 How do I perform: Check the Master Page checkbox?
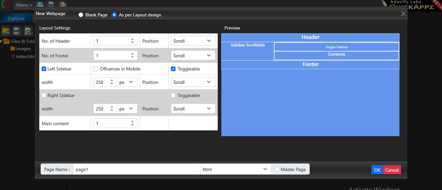[277, 169]
